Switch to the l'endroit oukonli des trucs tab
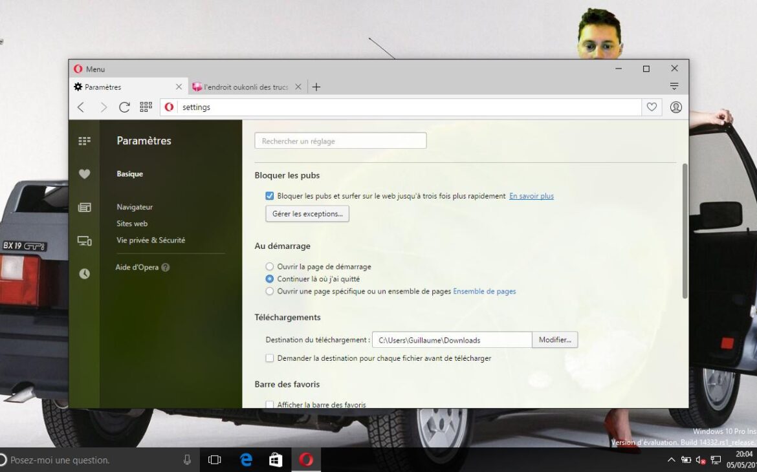The height and width of the screenshot is (472, 757). point(243,86)
